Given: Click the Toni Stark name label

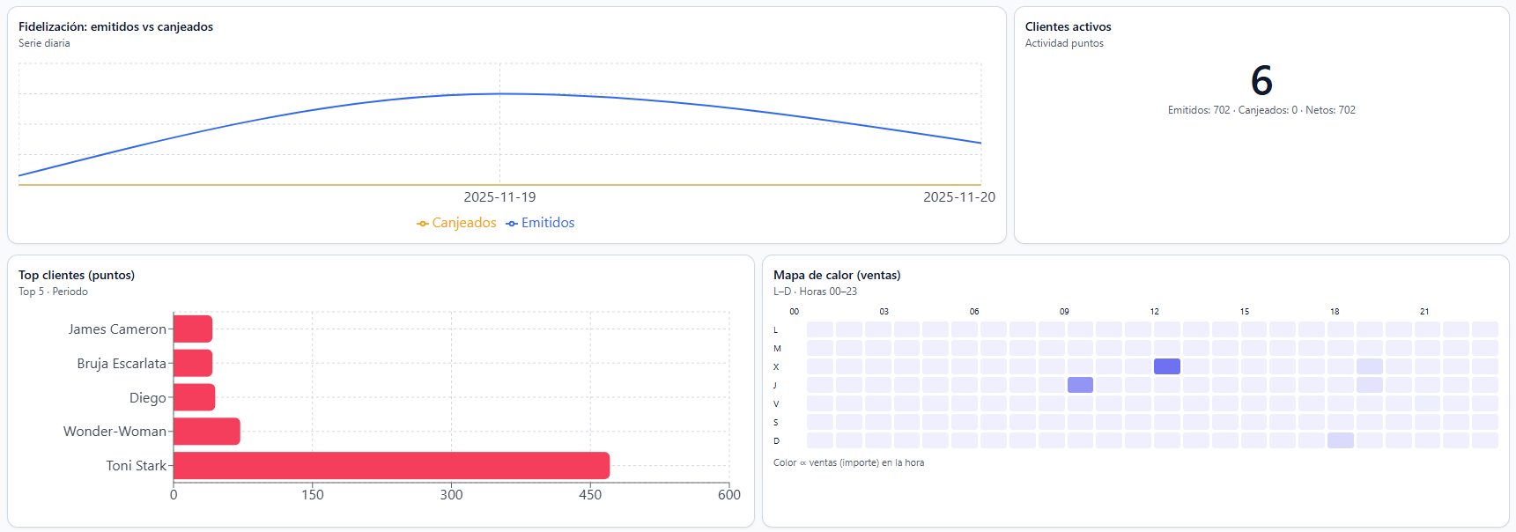Looking at the screenshot, I should coord(136,466).
